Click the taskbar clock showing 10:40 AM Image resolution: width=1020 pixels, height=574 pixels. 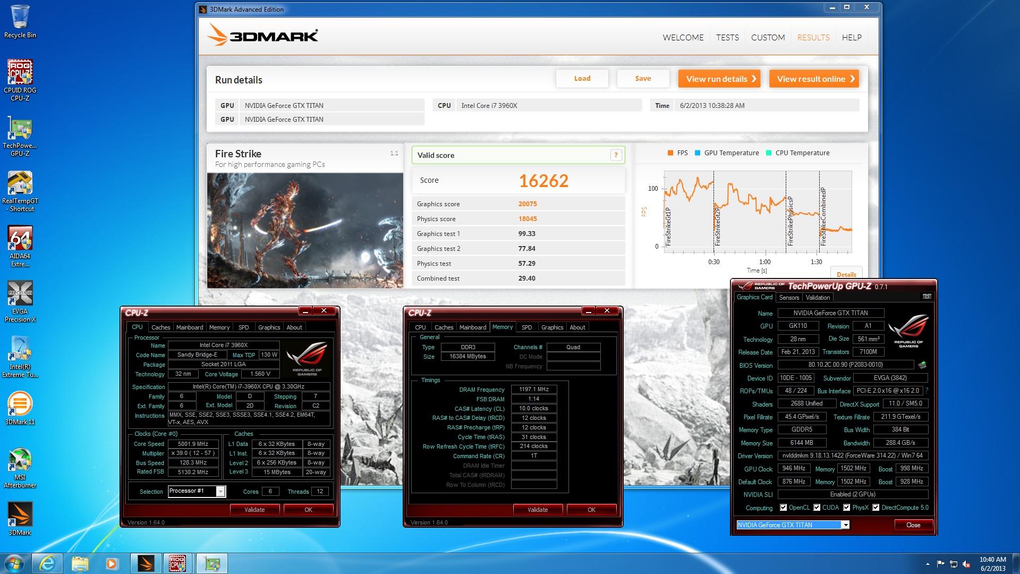coord(992,563)
